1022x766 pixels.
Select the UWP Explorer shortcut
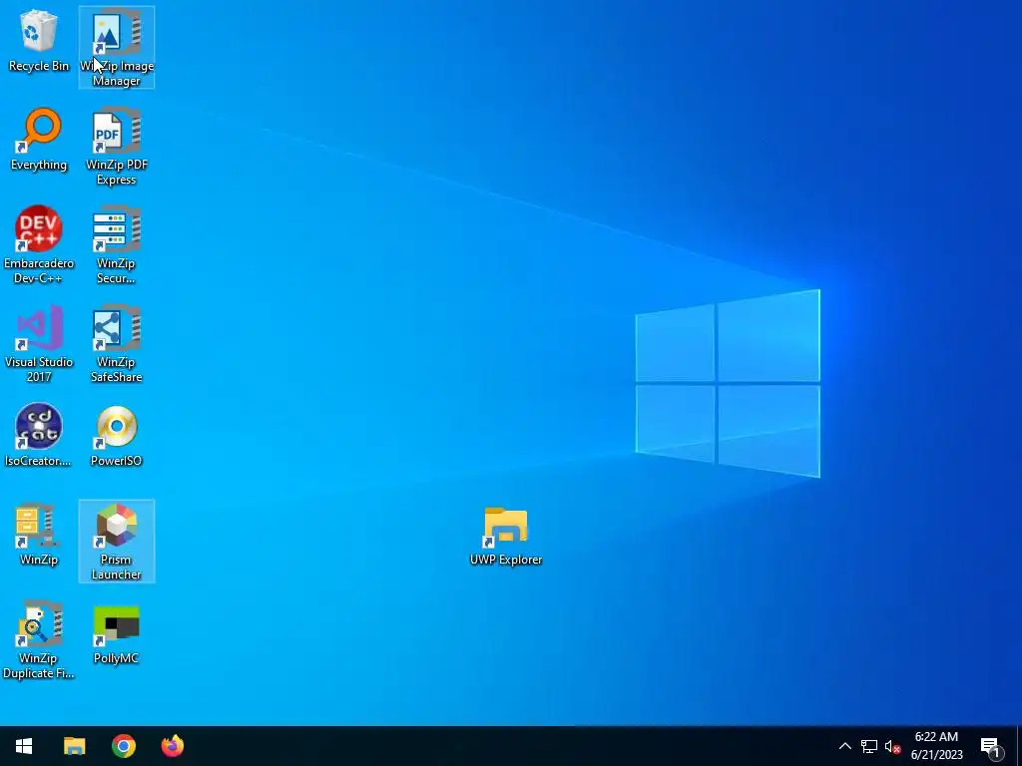coord(506,536)
